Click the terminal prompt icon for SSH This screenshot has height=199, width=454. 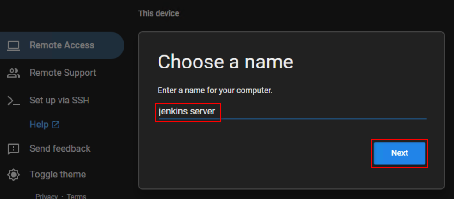[14, 101]
